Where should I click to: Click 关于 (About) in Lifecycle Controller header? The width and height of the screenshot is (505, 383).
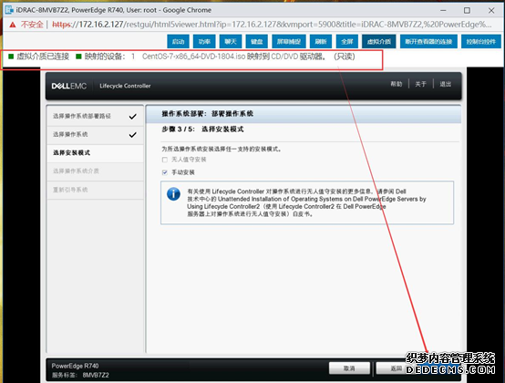pos(420,84)
